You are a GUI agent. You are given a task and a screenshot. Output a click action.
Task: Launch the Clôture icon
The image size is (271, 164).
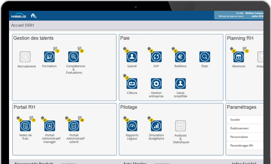coord(132,84)
